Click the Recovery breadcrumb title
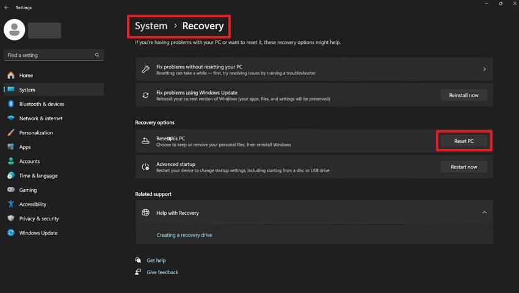519x293 pixels. click(x=203, y=26)
